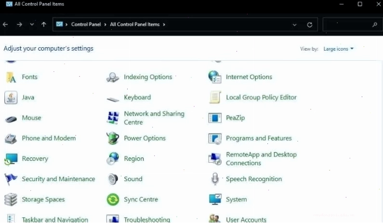Expand the address bar history dropdown

(294, 25)
